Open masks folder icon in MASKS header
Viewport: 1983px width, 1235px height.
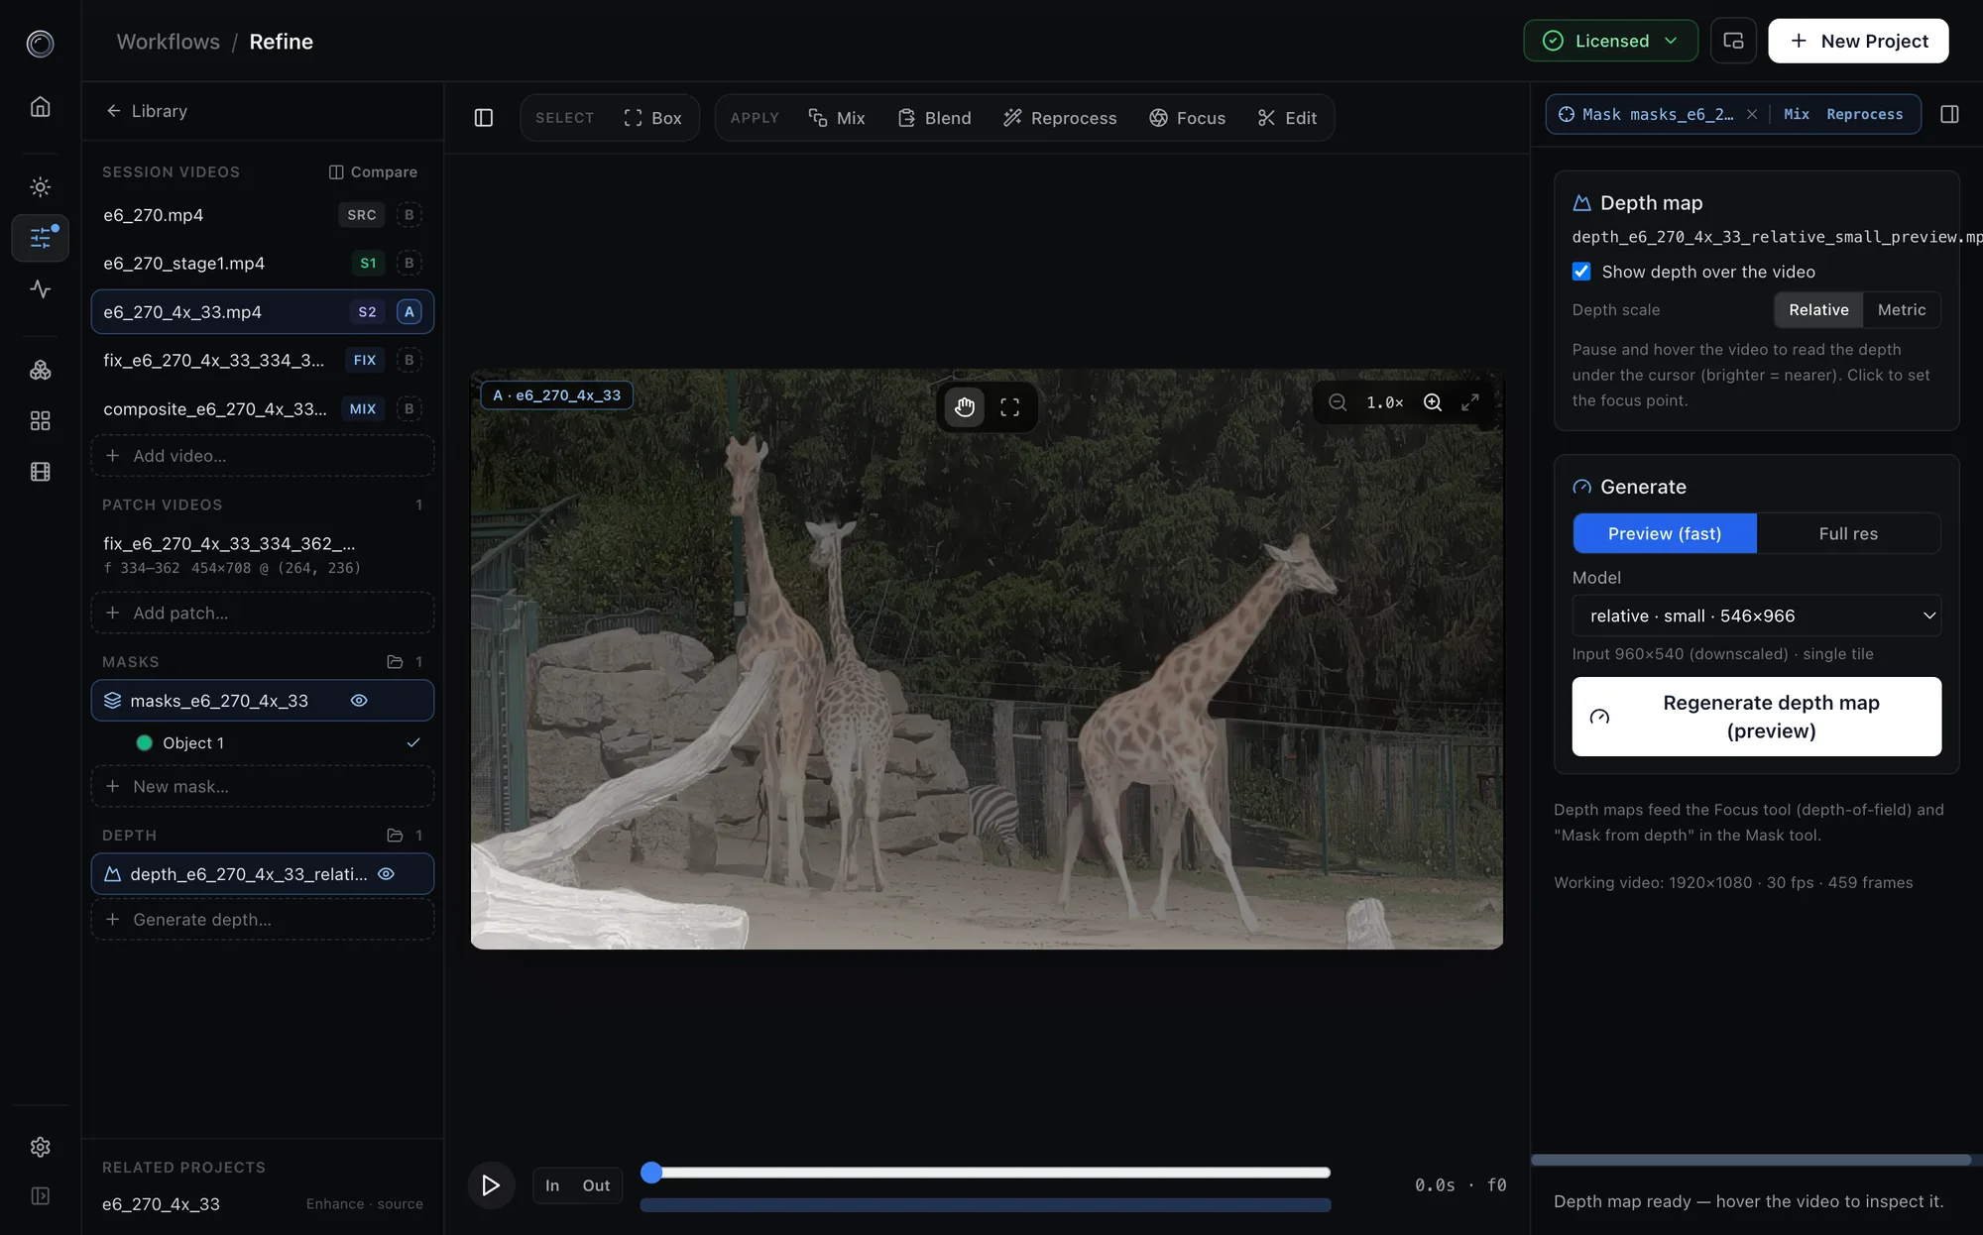pos(395,662)
